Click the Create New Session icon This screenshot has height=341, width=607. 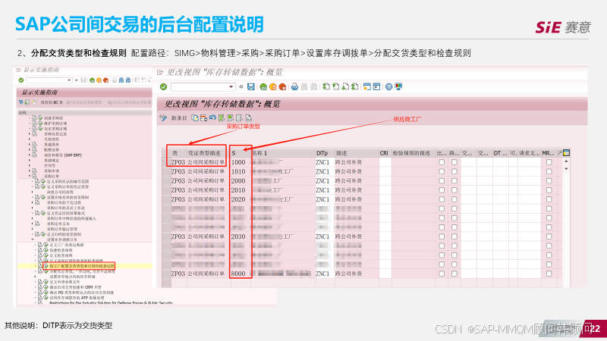(x=367, y=86)
